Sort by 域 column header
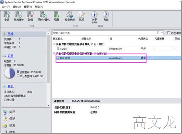Screen dimensions: 182x134 coord(111,39)
